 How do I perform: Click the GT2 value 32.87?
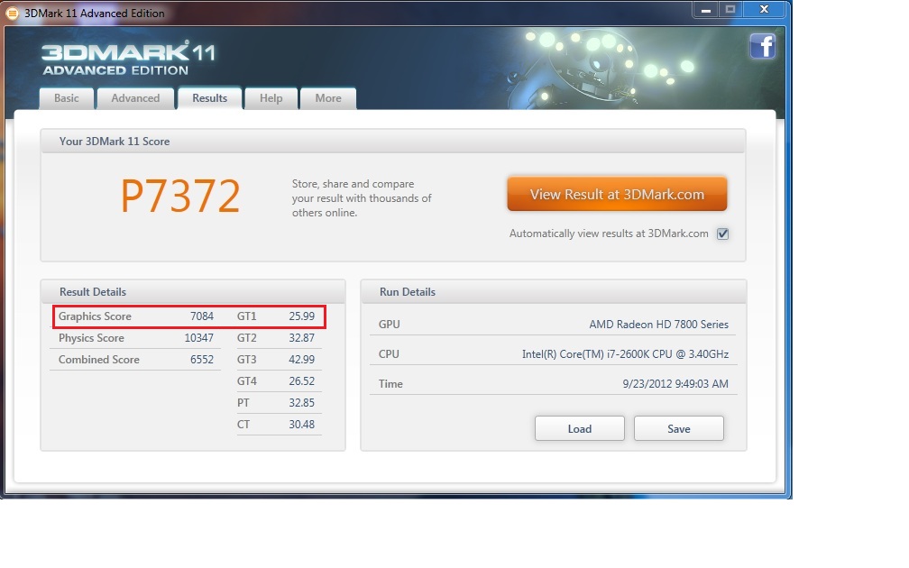(x=301, y=338)
